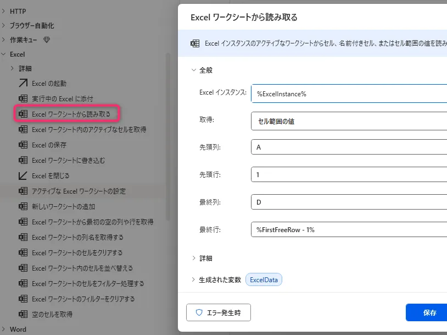Click the premium diamond icon beside 作業キュー
The height and width of the screenshot is (335, 447).
click(x=47, y=40)
